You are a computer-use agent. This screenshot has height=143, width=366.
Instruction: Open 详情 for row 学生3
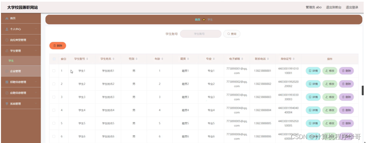tap(313, 97)
